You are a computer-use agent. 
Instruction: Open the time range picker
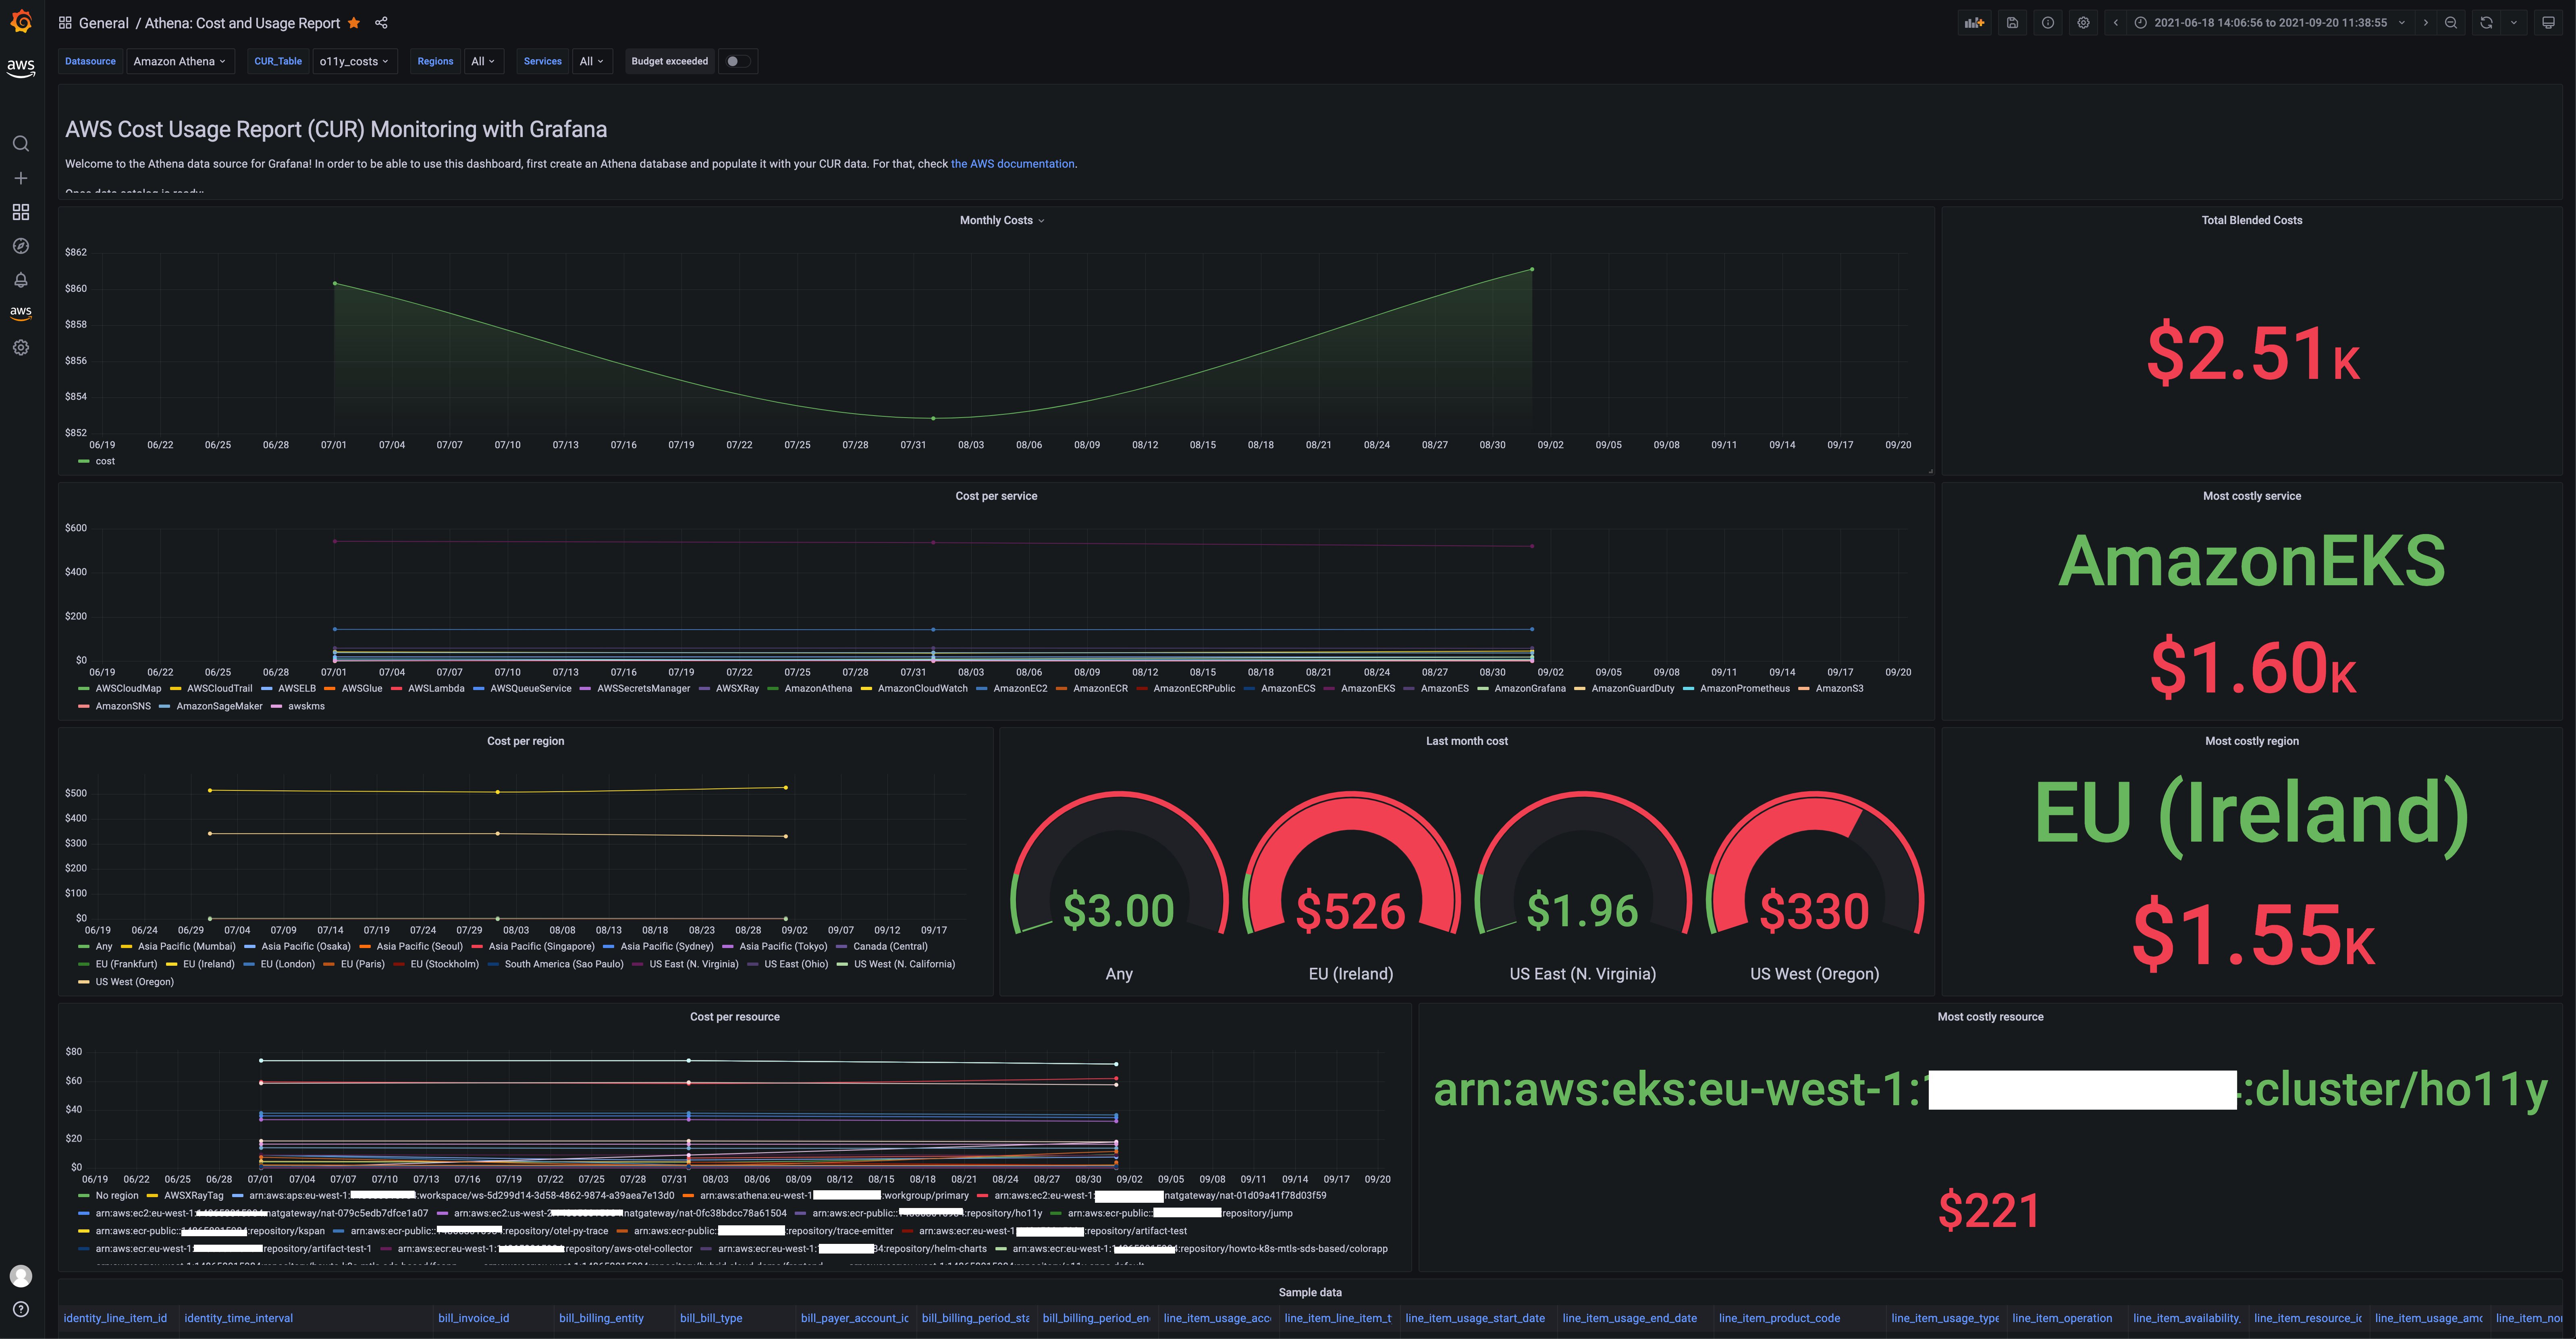(2270, 22)
